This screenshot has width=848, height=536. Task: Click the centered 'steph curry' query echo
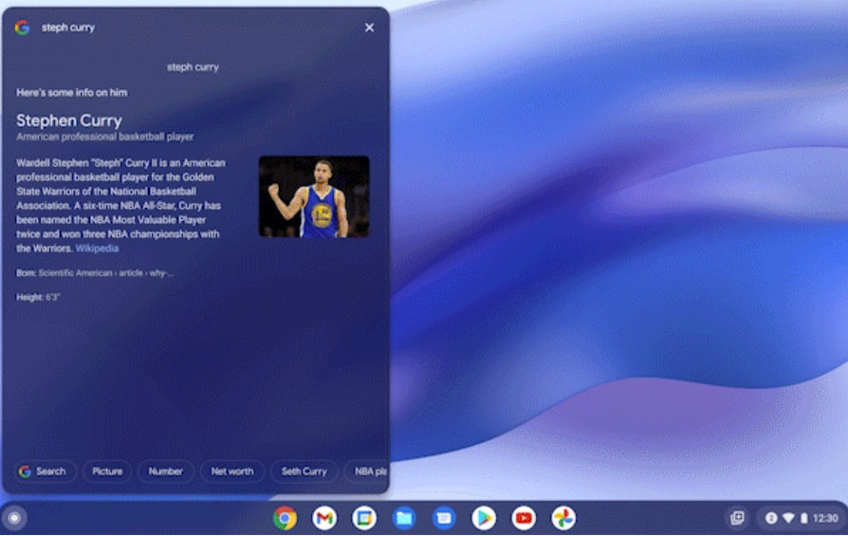pyautogui.click(x=193, y=67)
